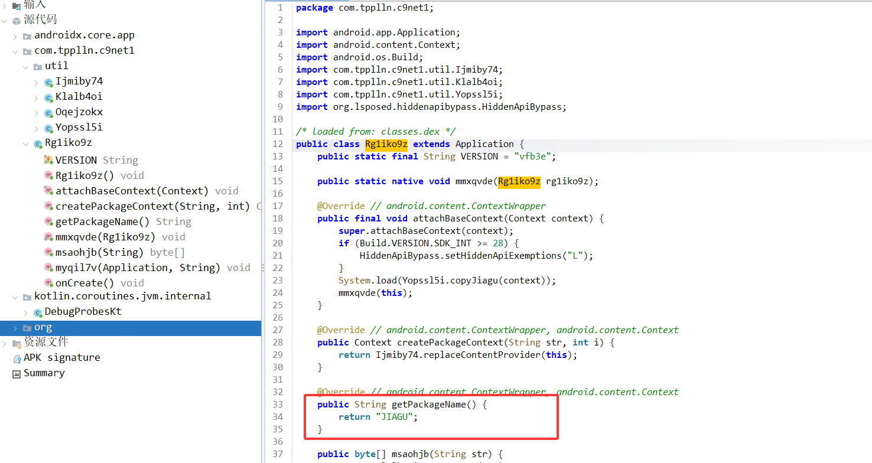
Task: Collapse the Rg1iko9z class node
Action: click(26, 144)
